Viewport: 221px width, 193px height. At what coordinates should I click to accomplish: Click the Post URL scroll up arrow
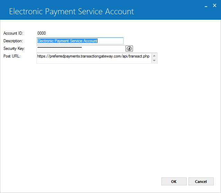coord(154,56)
